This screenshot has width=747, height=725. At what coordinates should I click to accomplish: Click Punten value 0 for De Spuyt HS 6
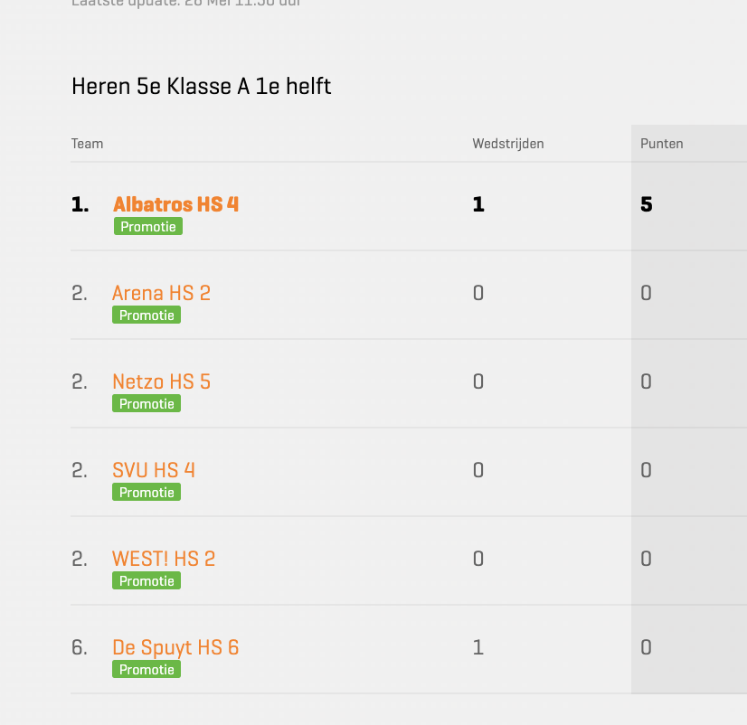646,647
